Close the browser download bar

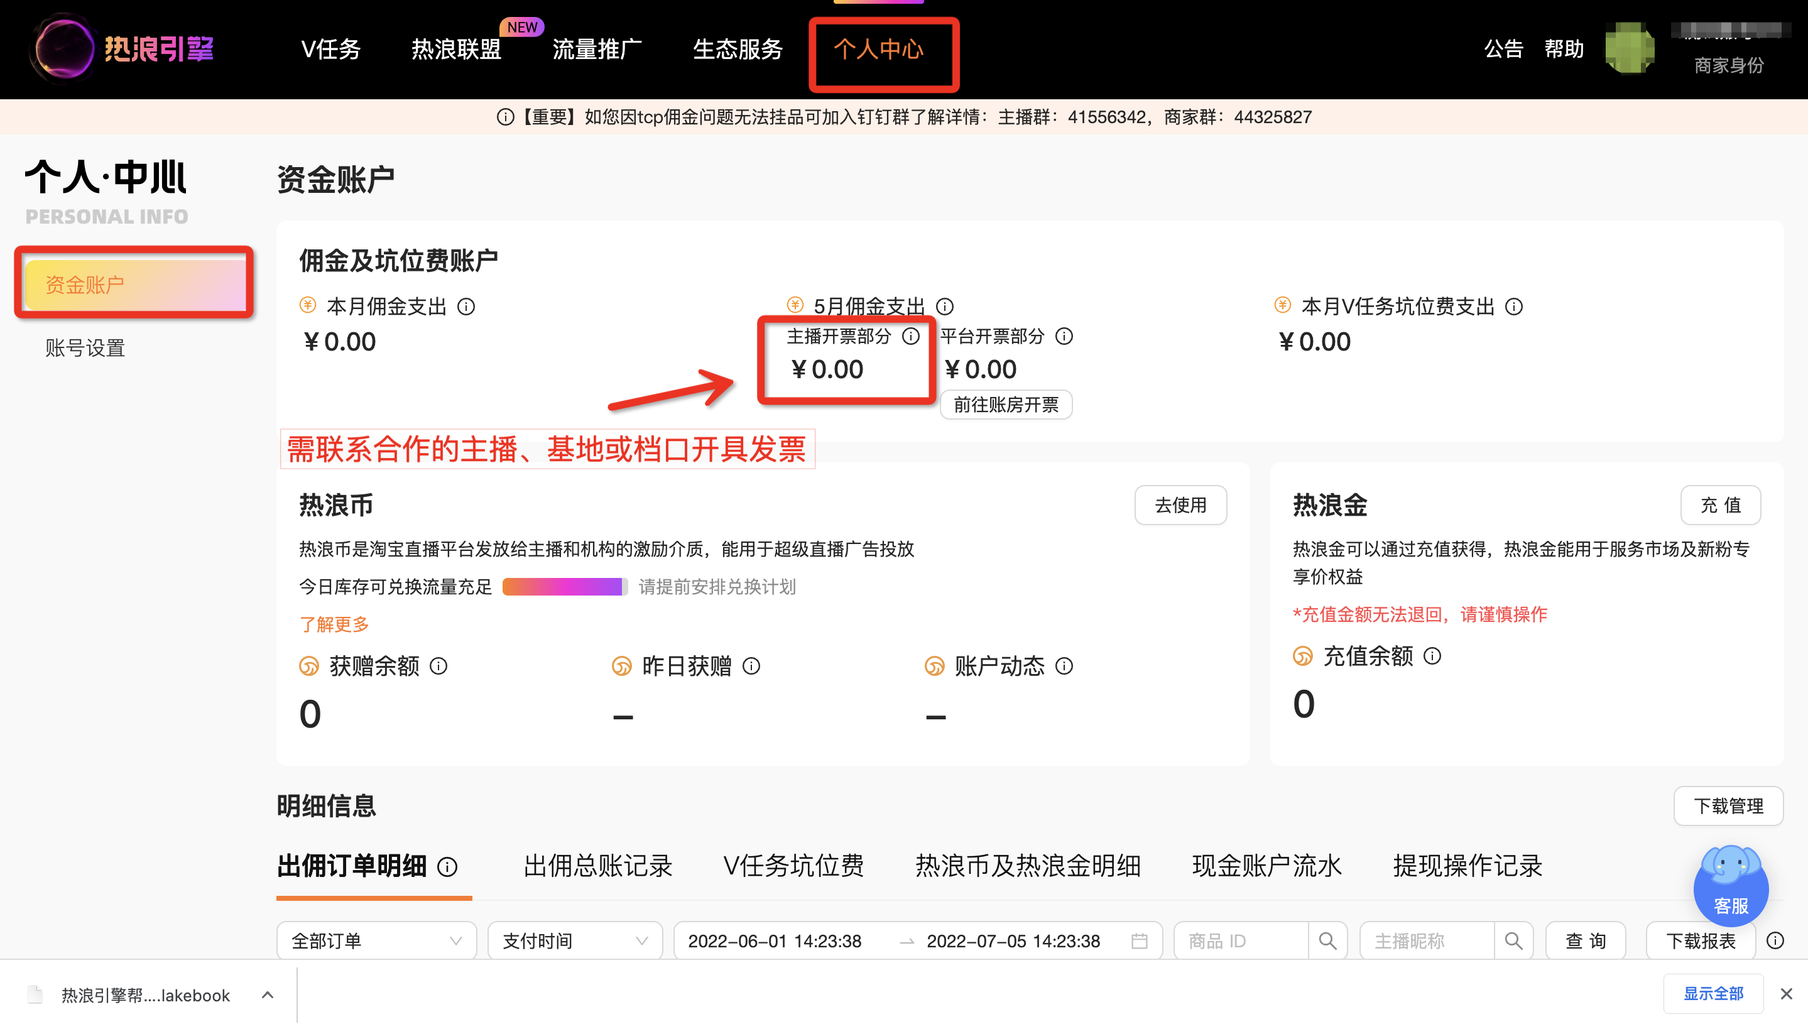(1787, 994)
